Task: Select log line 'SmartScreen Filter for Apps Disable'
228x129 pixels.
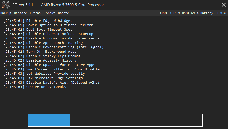Action: tap(51, 69)
